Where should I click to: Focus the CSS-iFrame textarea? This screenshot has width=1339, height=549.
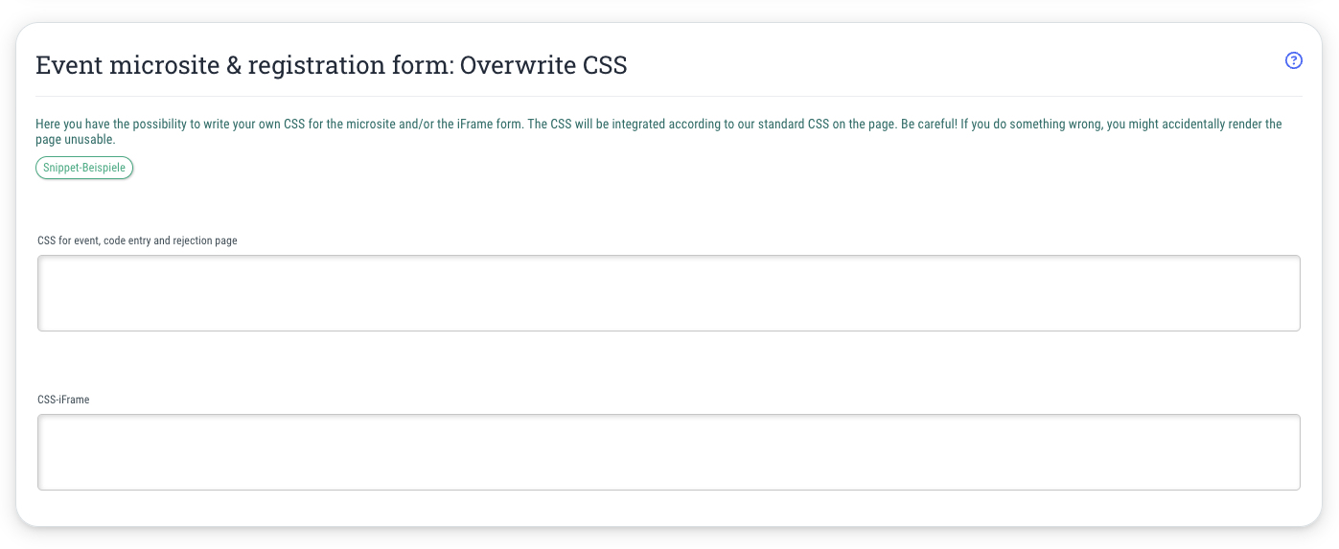[668, 452]
